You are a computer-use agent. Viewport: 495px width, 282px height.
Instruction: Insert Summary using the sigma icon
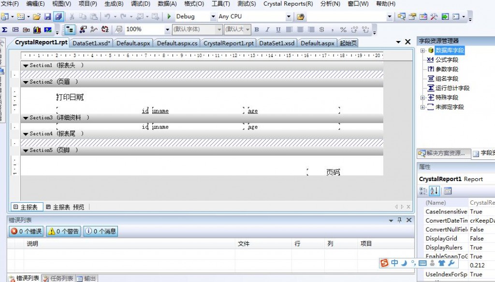4,29
